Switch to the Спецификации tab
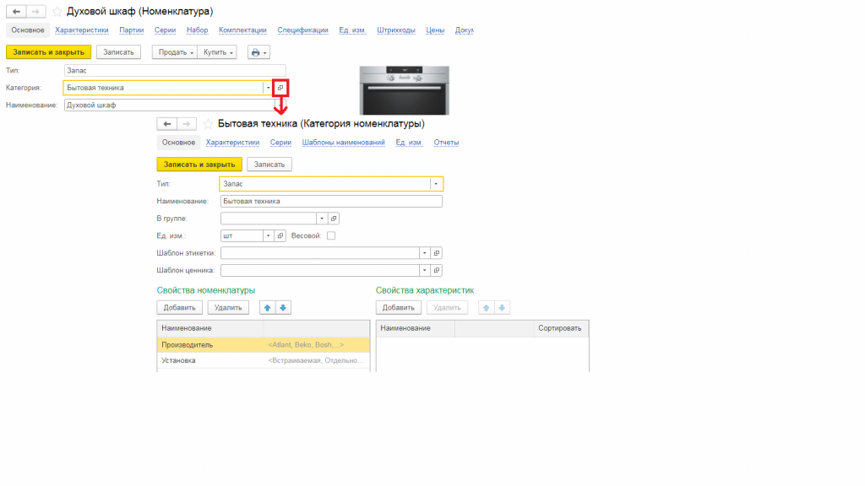The height and width of the screenshot is (486, 865). click(x=303, y=30)
